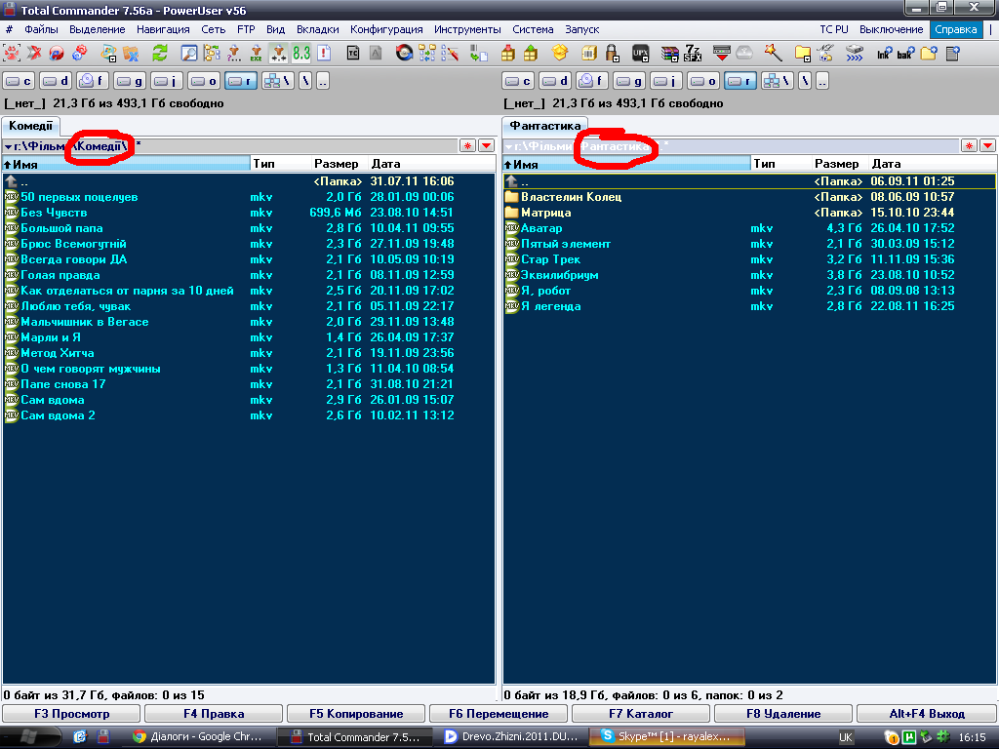Switch right panel to drive j
This screenshot has width=999, height=749.
point(665,81)
